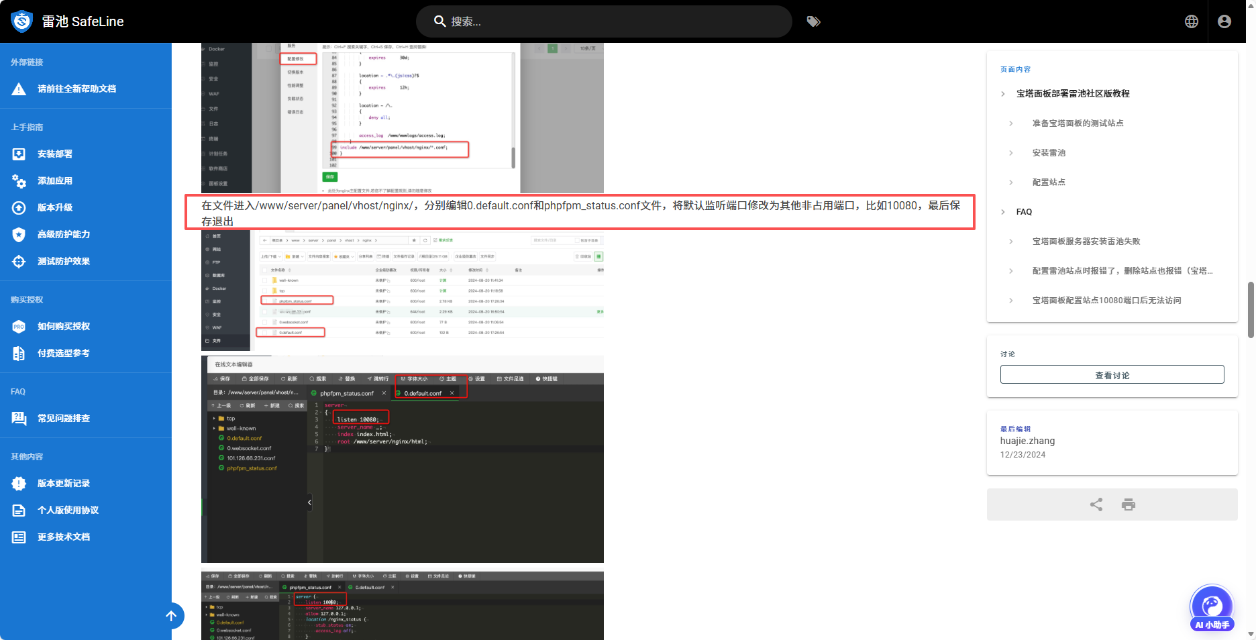Click the print page icon

pyautogui.click(x=1128, y=504)
